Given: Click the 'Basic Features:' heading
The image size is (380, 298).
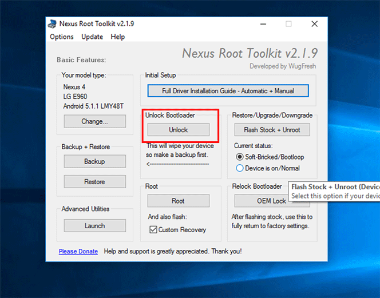Looking at the screenshot, I should [x=81, y=60].
